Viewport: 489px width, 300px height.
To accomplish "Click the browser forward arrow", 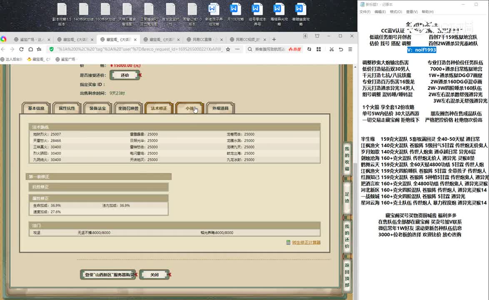I will coord(12,49).
